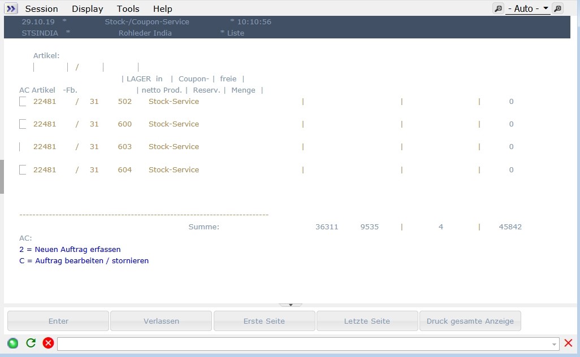Click the left magnifier zoom icon
Screen dimensions: 580x357
[498, 8]
